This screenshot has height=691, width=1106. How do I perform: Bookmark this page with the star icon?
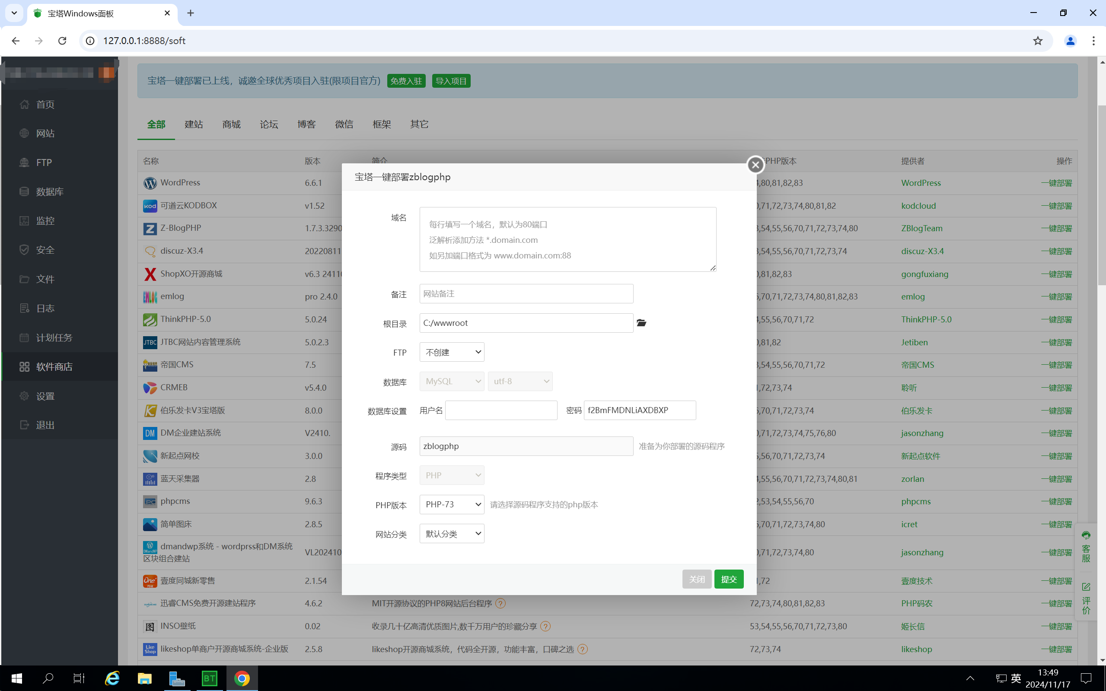(x=1037, y=41)
